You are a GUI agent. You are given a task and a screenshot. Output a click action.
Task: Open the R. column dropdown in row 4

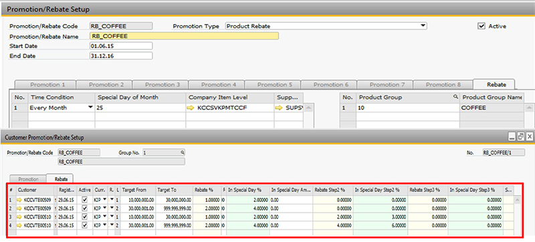point(112,225)
